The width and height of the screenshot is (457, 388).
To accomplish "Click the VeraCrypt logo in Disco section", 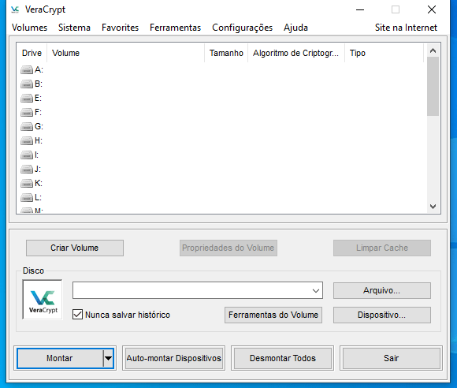I will point(43,300).
